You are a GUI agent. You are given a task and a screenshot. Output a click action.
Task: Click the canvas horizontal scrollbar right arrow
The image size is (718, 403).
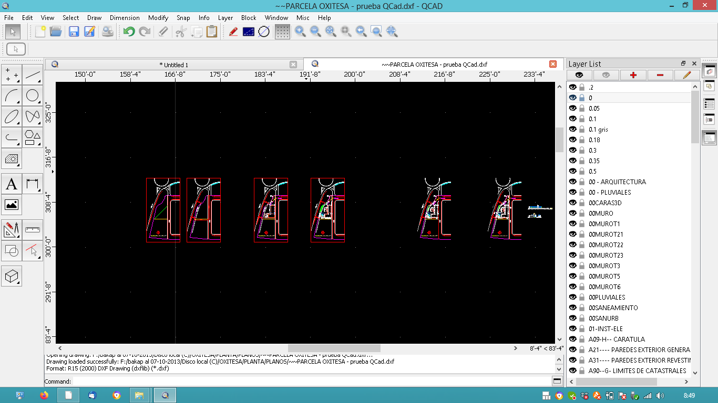[x=516, y=348]
